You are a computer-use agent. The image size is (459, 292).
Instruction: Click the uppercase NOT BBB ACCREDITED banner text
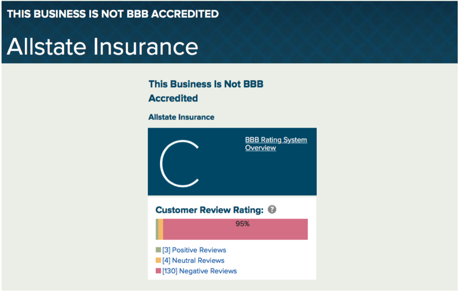pos(113,14)
